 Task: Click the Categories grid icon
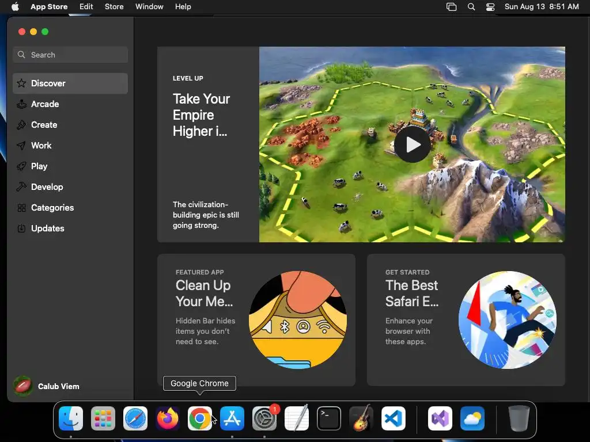tap(21, 207)
